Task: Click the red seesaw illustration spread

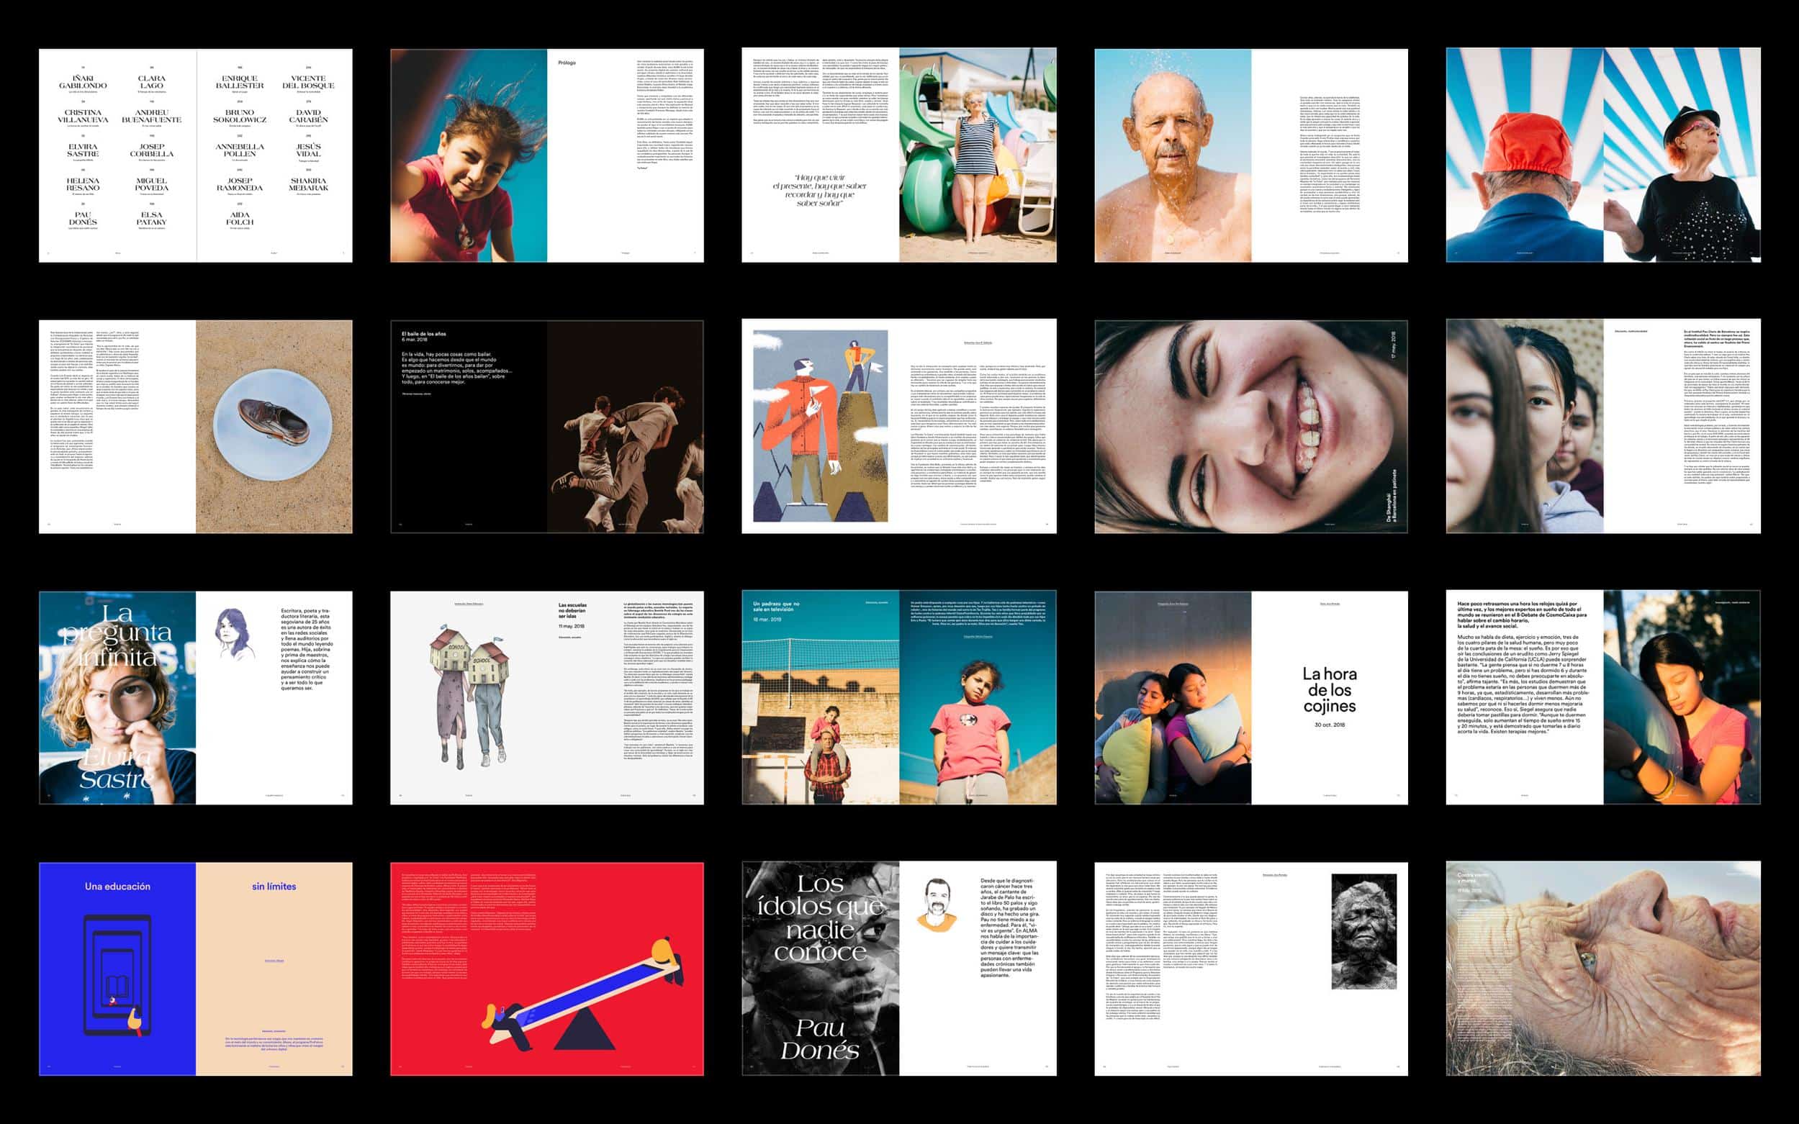Action: [546, 969]
